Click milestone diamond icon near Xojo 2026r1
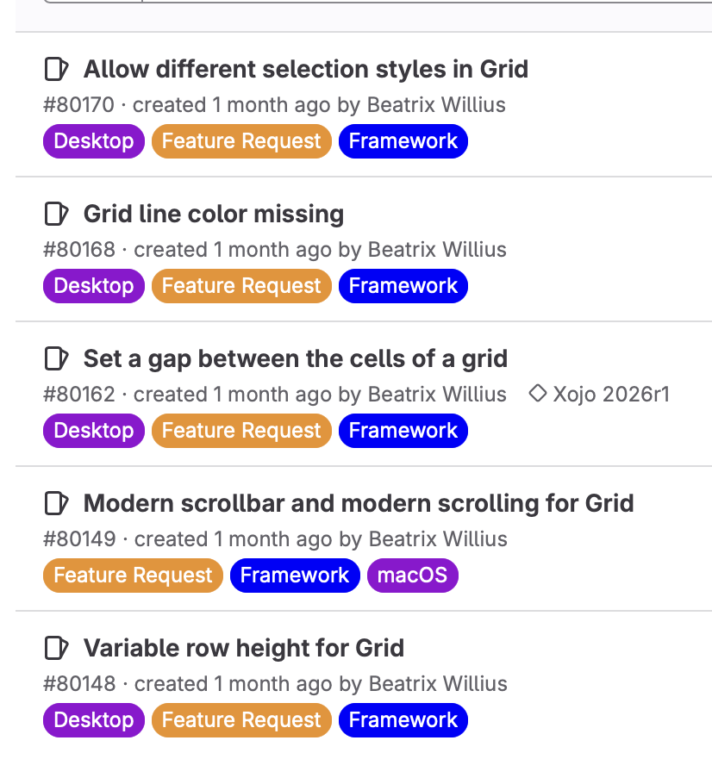 pos(538,395)
